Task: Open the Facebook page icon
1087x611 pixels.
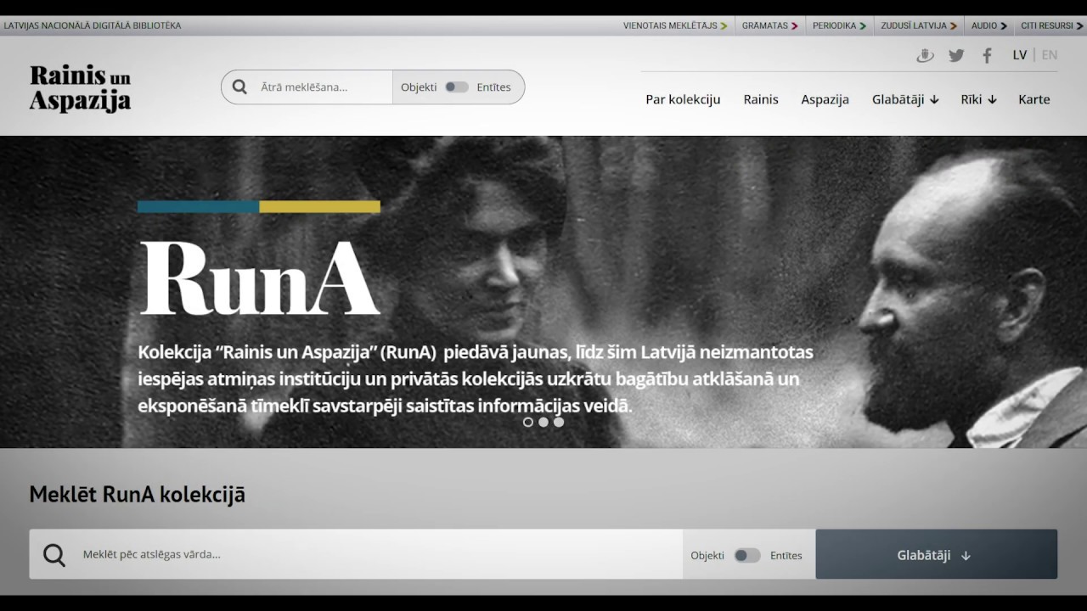Action: point(987,55)
